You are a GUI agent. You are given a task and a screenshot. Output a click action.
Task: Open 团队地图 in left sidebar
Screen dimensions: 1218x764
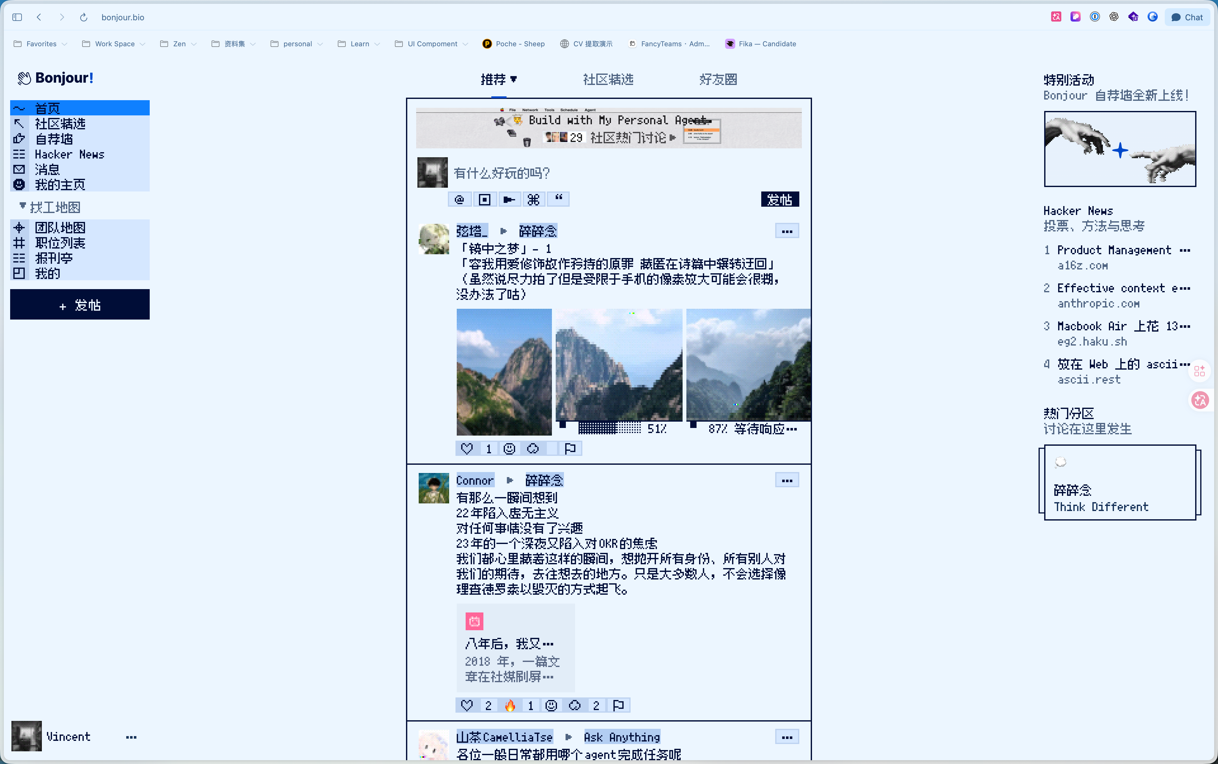click(80, 227)
